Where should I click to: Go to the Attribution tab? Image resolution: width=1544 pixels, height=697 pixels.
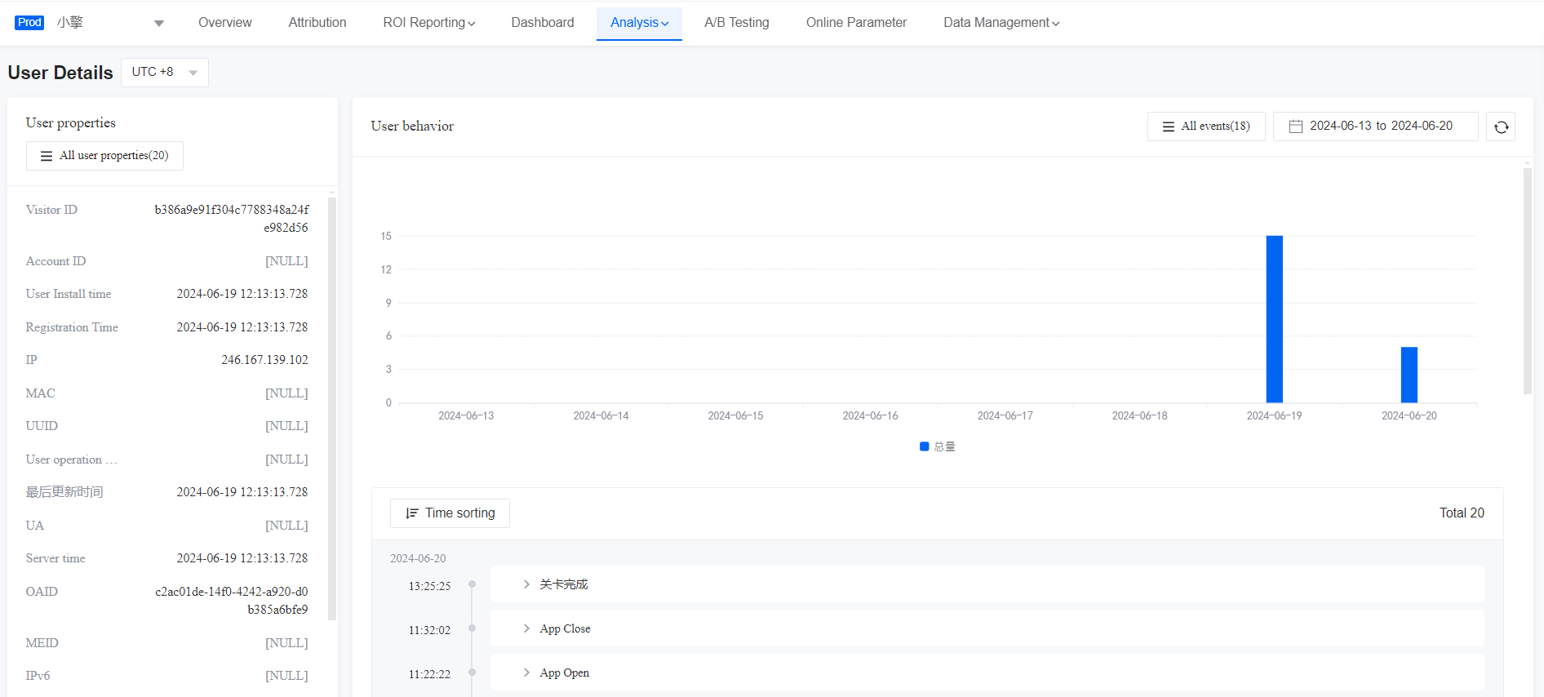pyautogui.click(x=317, y=23)
